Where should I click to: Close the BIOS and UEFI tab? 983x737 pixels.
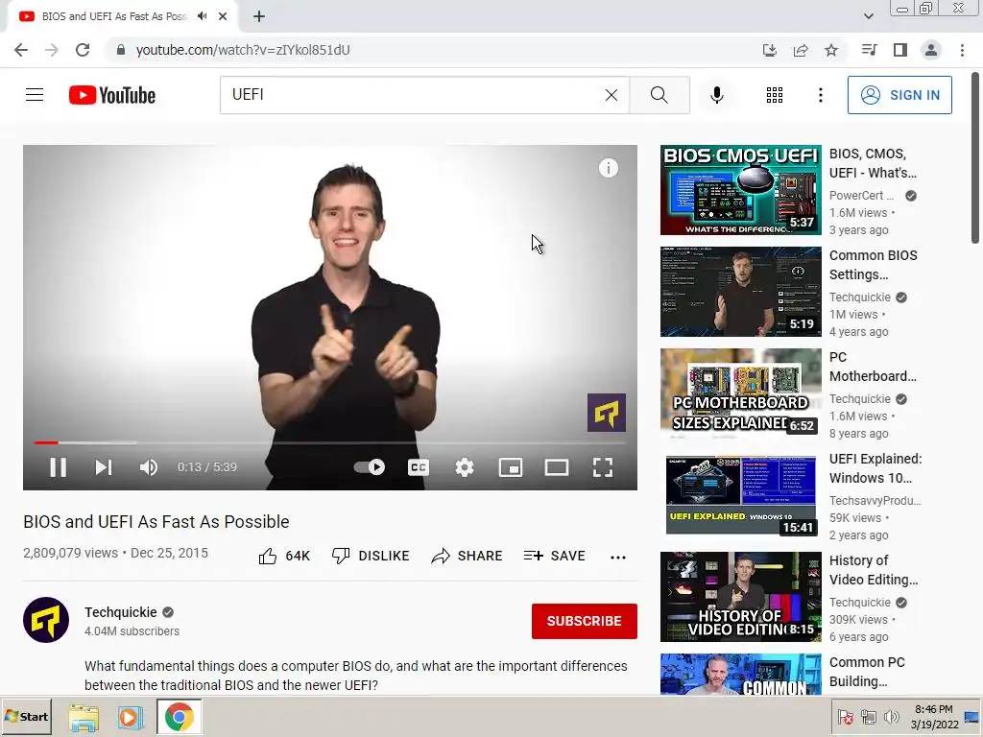click(x=223, y=16)
